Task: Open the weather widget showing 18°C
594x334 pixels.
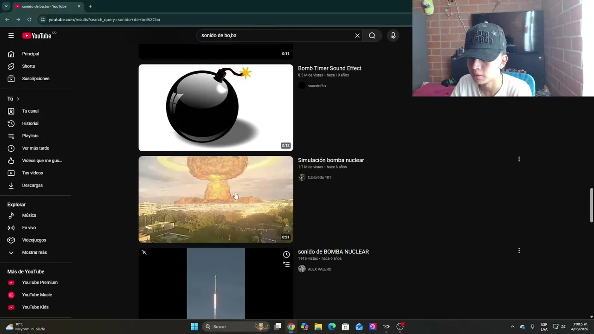Action: click(x=26, y=327)
